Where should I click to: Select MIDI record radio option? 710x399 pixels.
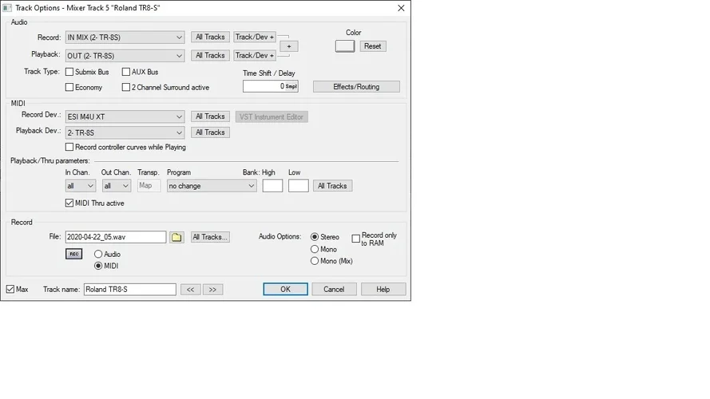coord(97,266)
